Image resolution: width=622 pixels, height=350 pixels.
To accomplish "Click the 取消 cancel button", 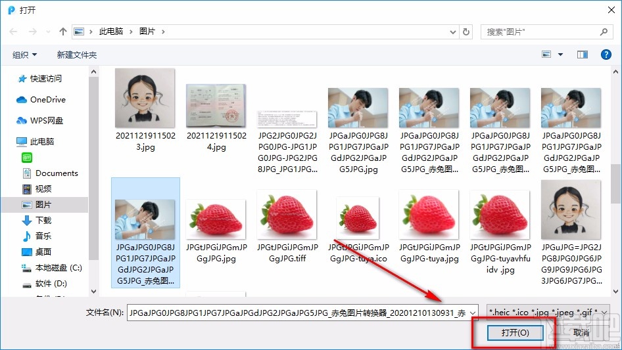I will [x=581, y=332].
